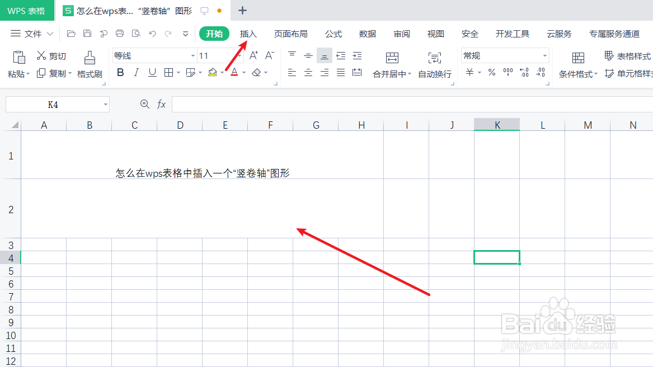Open the font name dropdown
Image resolution: width=653 pixels, height=367 pixels.
point(192,55)
